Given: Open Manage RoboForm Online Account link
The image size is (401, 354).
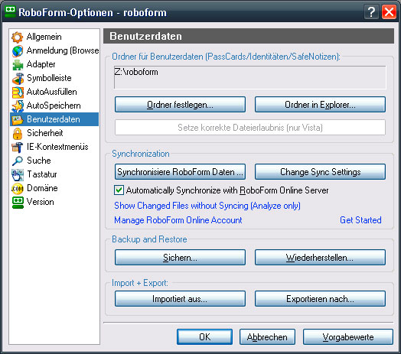Looking at the screenshot, I should coord(178,220).
